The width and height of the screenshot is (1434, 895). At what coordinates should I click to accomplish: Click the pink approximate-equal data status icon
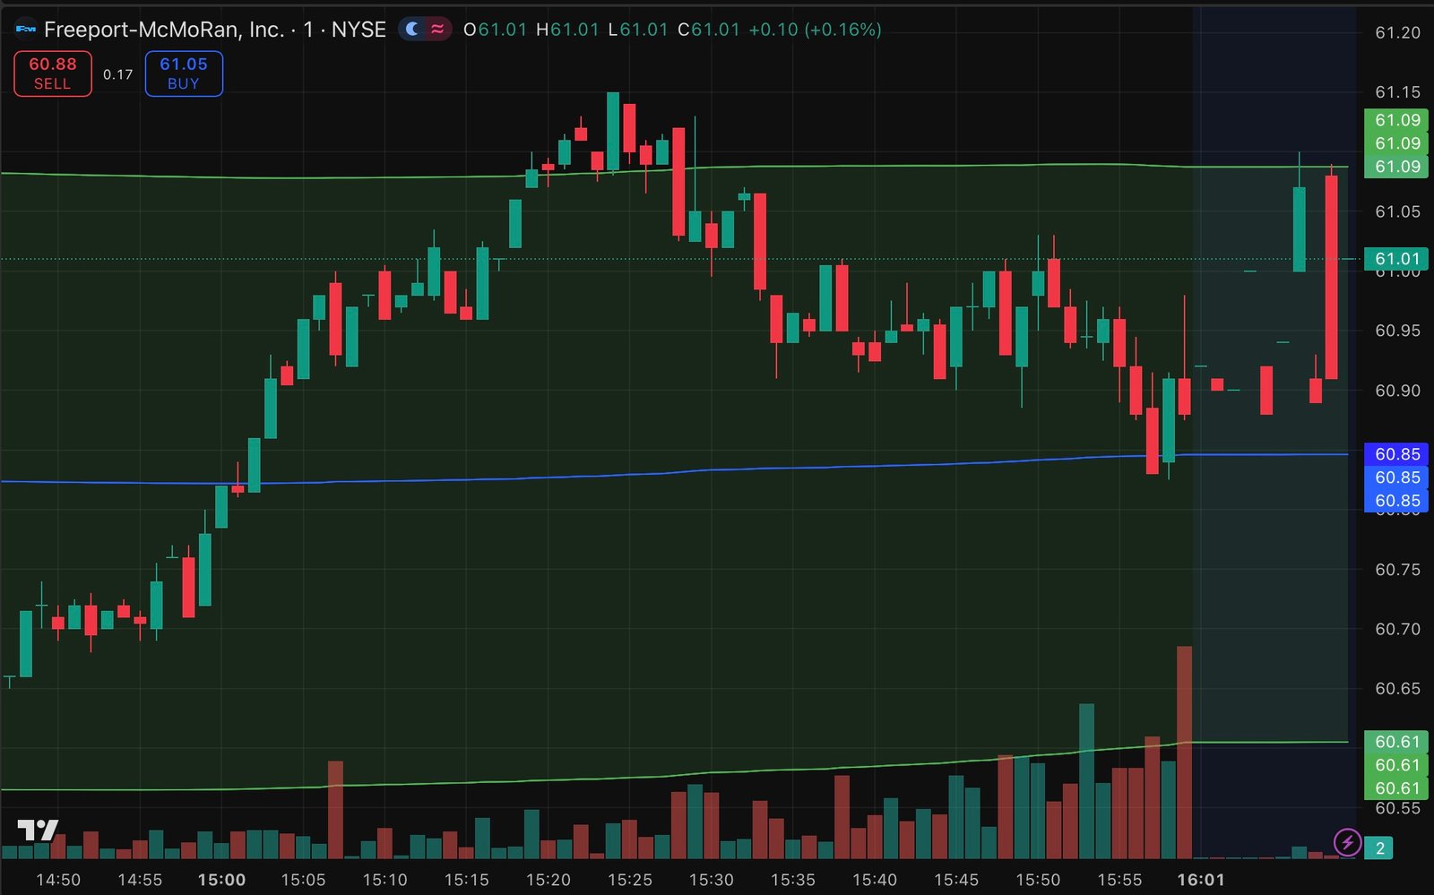tap(437, 30)
